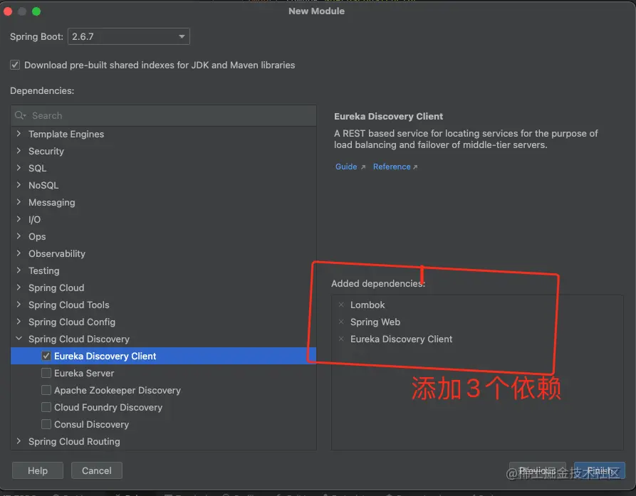
Task: Expand the Ops category
Action: coord(19,236)
